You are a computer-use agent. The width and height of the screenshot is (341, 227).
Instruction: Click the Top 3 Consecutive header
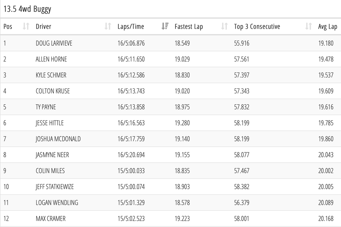point(257,27)
